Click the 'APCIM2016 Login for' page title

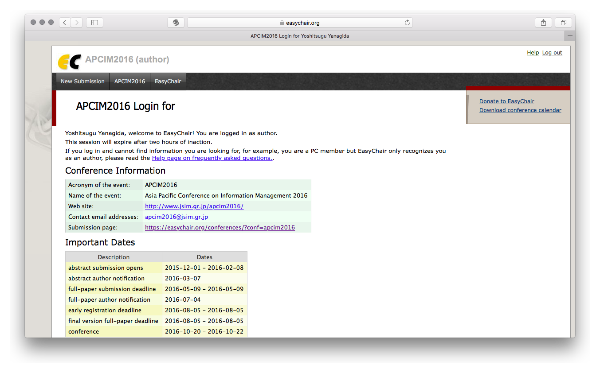[125, 106]
